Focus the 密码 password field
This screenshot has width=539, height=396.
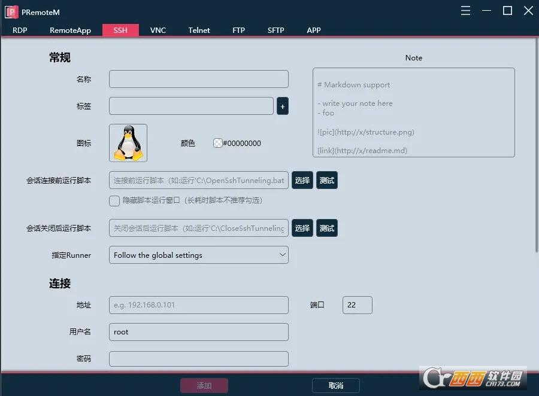click(199, 358)
